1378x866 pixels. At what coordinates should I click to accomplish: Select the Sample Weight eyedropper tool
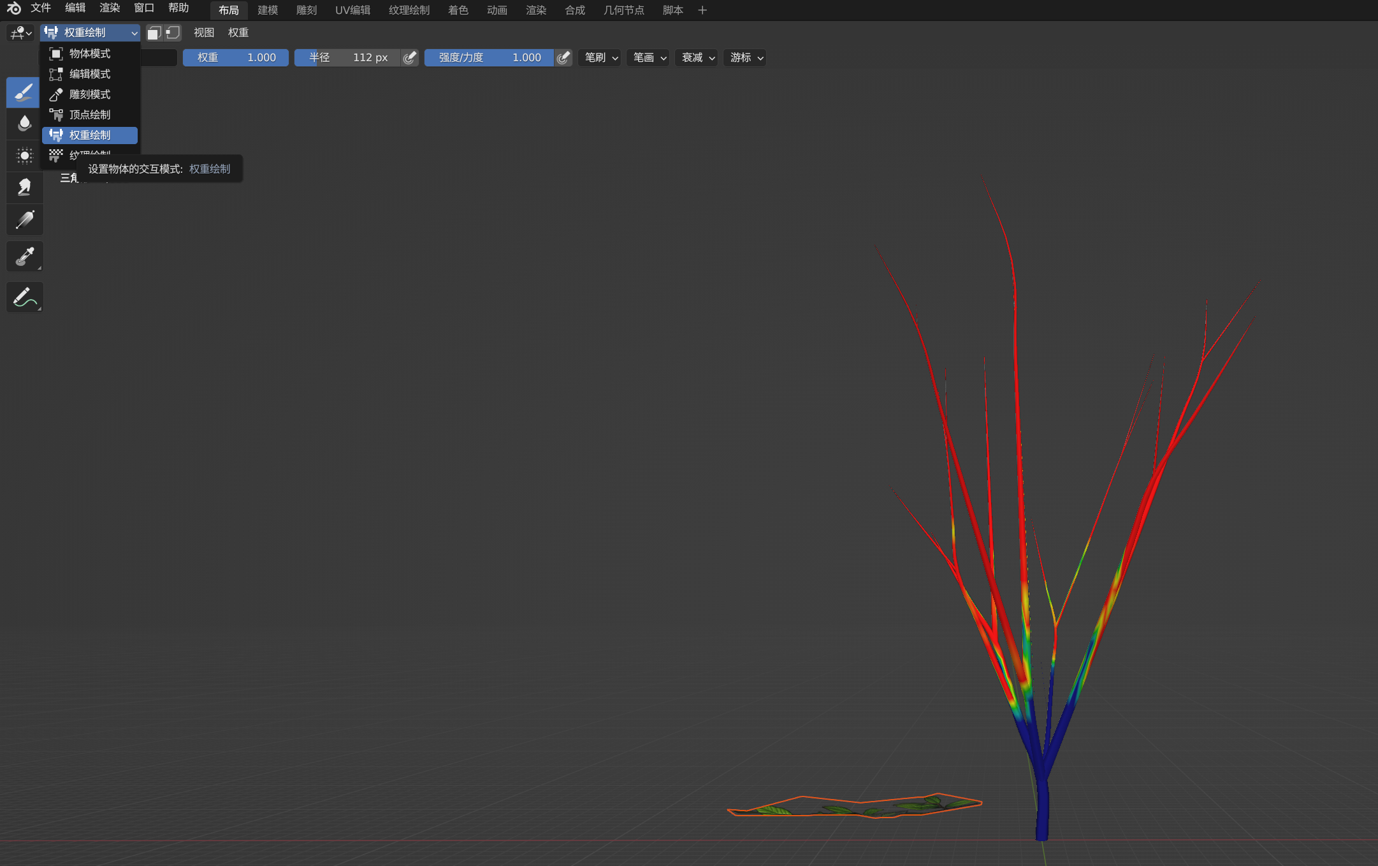[x=24, y=256]
